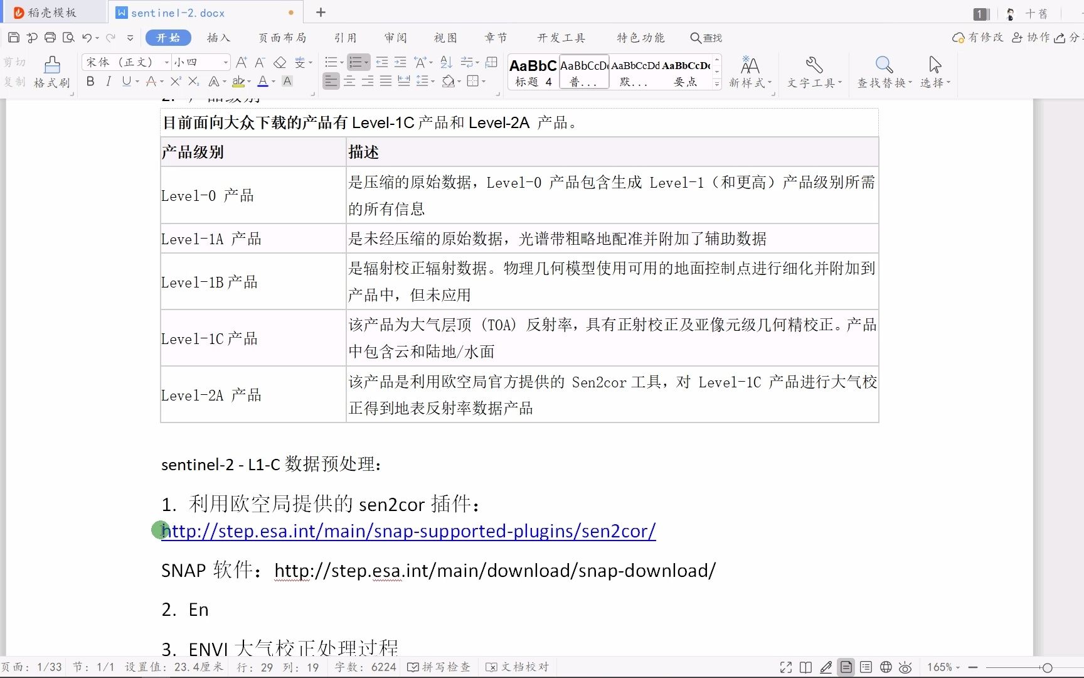1084x678 pixels.
Task: Click the 查找 search button
Action: coord(706,38)
